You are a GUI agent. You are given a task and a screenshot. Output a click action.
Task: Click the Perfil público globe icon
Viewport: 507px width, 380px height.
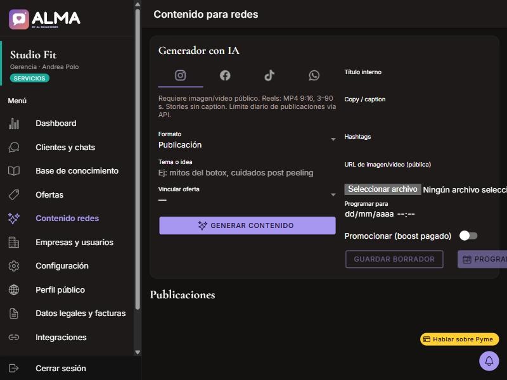coord(14,290)
